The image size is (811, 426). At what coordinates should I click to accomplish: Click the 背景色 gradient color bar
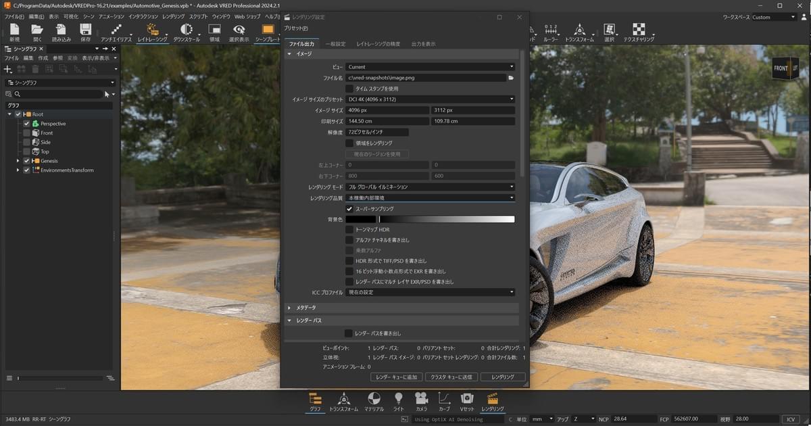446,219
